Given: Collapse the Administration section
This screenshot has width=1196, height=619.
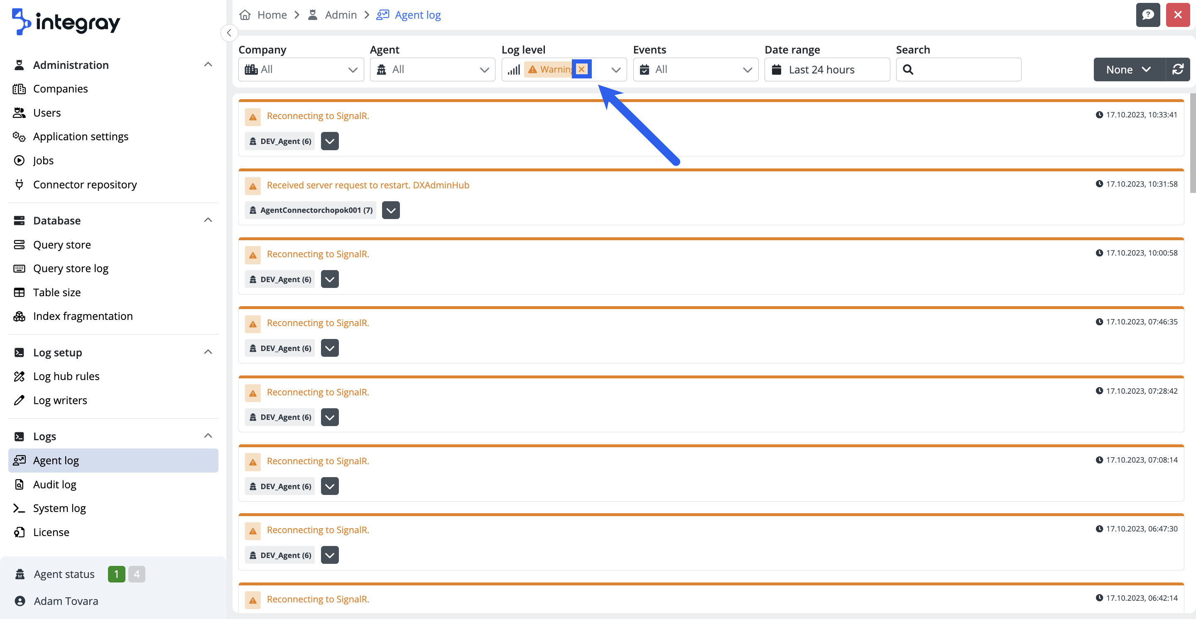Looking at the screenshot, I should click(x=208, y=65).
